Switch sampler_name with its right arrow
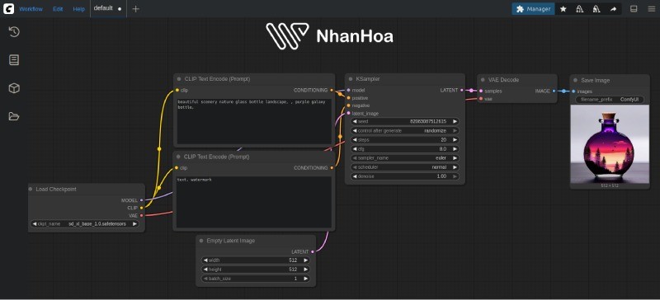The height and width of the screenshot is (300, 660). tap(455, 158)
